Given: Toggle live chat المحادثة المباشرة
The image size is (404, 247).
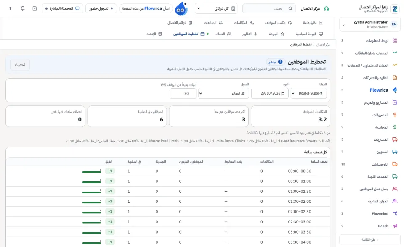Looking at the screenshot, I should pos(62,8).
